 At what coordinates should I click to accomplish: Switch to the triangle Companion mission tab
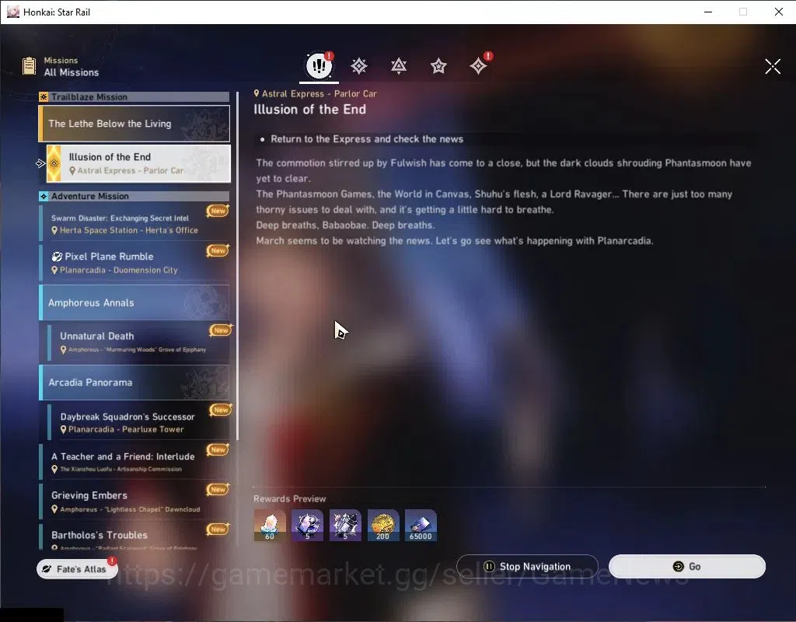(399, 66)
